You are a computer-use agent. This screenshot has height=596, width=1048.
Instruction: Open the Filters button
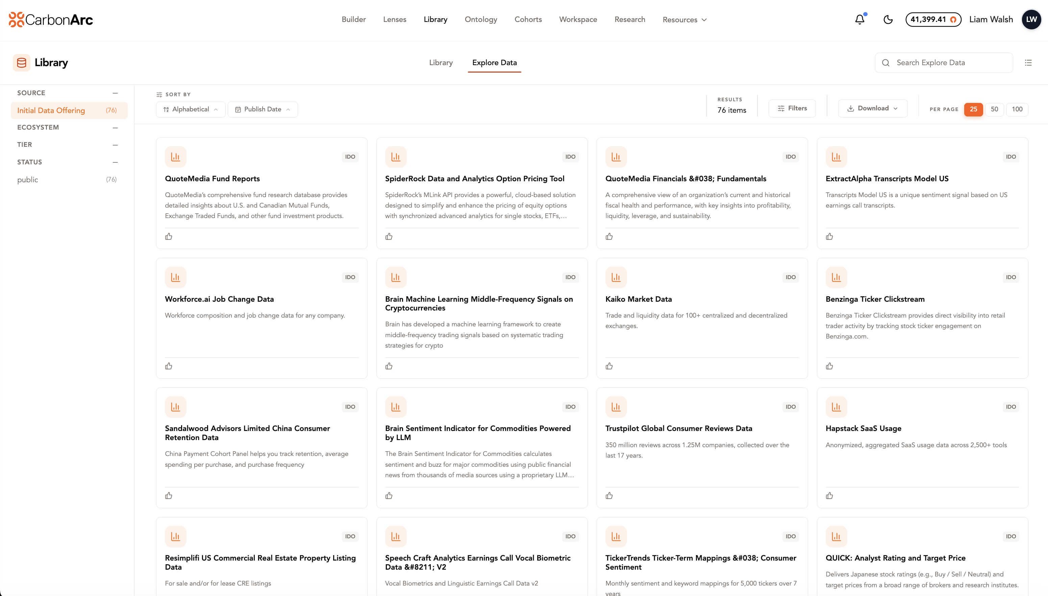[792, 108]
